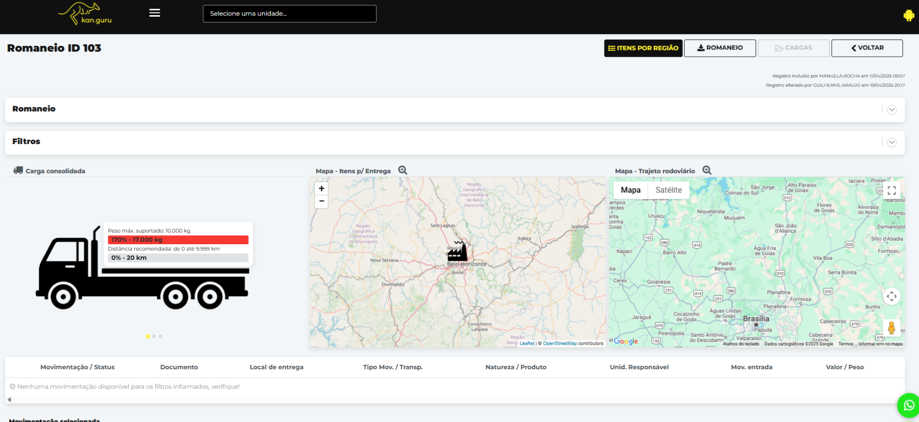Click the Unid. Responsável column header
The image size is (919, 422).
click(639, 367)
